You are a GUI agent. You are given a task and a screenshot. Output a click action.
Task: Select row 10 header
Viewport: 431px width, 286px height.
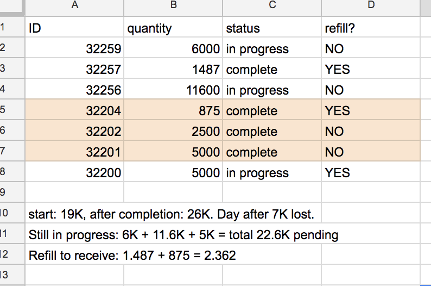point(12,213)
